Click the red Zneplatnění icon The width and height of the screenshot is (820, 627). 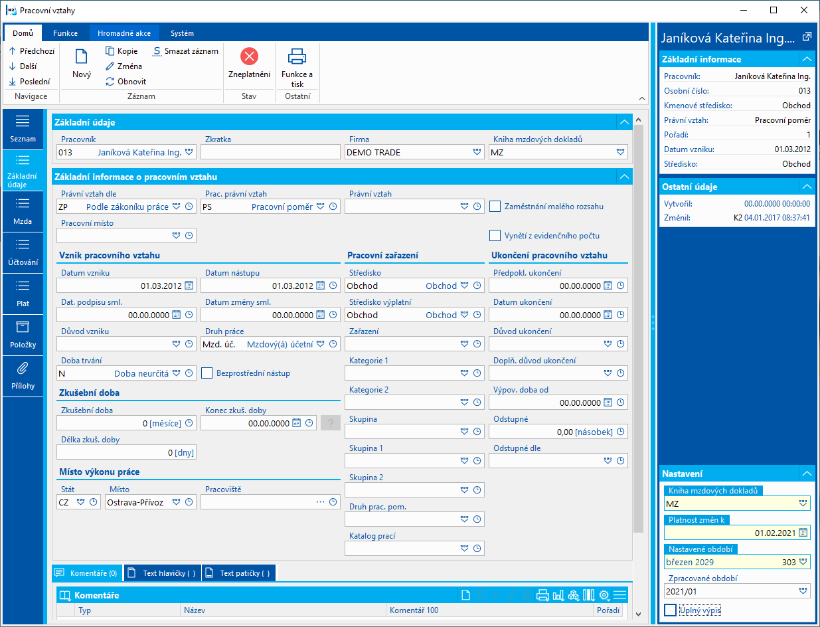(249, 56)
